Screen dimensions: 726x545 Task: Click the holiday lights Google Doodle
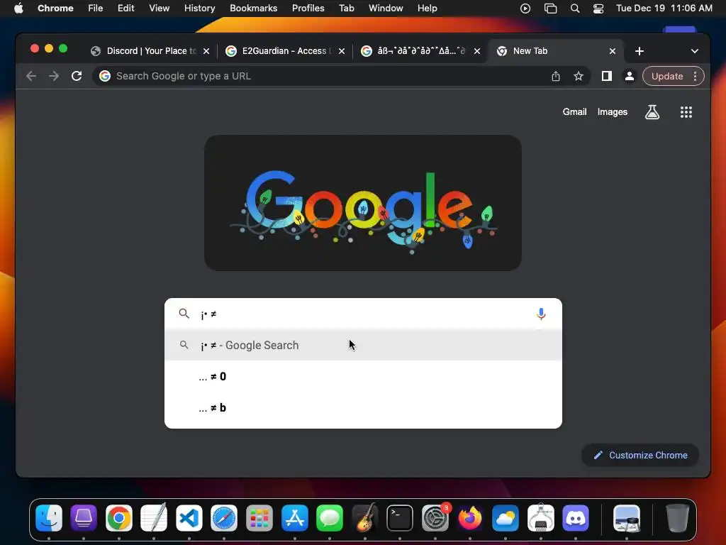pyautogui.click(x=363, y=203)
